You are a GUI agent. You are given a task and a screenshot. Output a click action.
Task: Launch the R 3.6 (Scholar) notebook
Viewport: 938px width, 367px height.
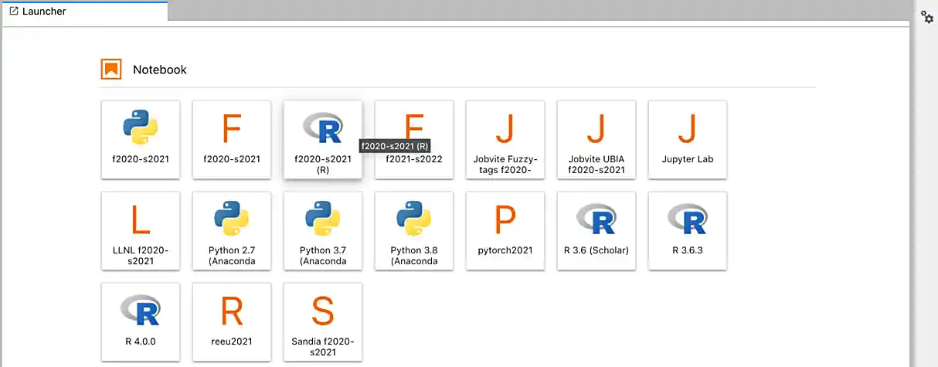pyautogui.click(x=596, y=230)
